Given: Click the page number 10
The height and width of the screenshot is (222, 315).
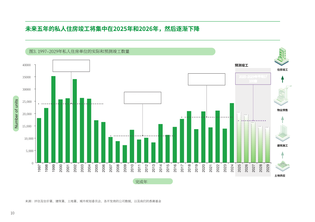Looking at the screenshot, I should coord(12,213).
